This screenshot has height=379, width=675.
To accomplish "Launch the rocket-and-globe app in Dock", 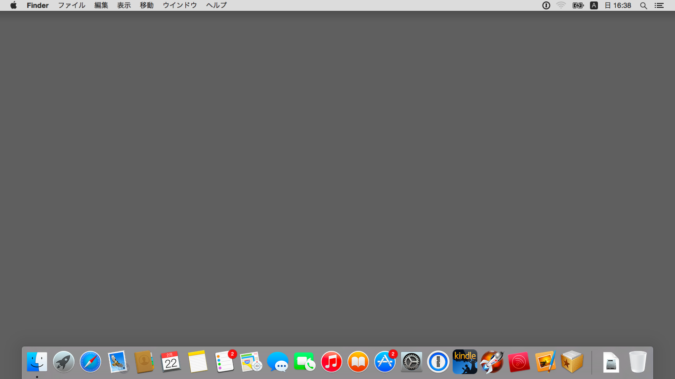I will [x=492, y=362].
